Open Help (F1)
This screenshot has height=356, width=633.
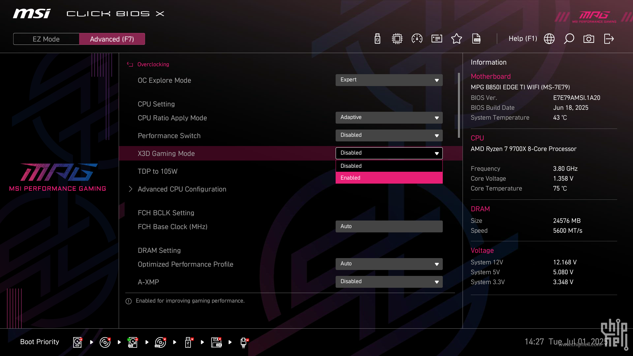(523, 39)
